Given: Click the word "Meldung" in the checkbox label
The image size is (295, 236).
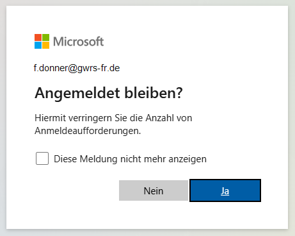Looking at the screenshot, I should [99, 160].
